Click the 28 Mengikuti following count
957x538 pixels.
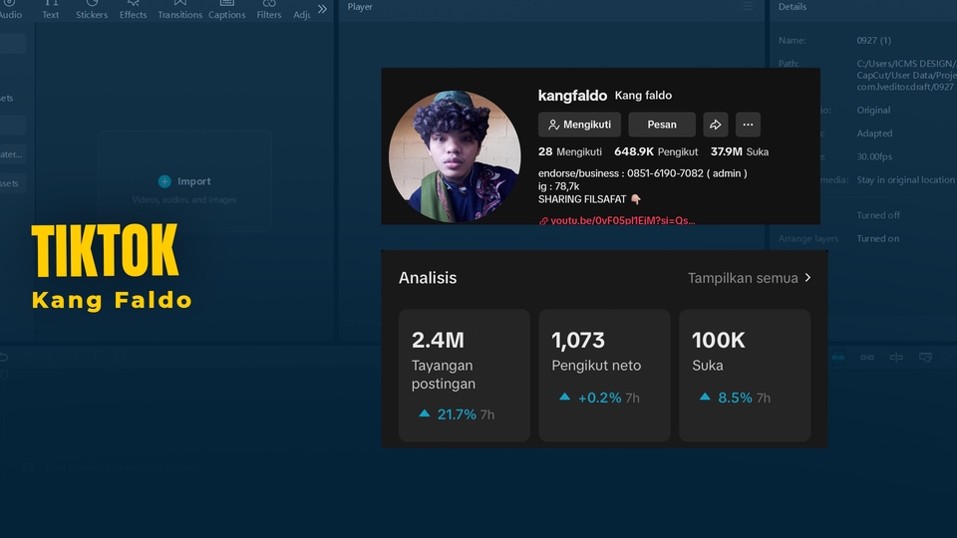click(569, 151)
